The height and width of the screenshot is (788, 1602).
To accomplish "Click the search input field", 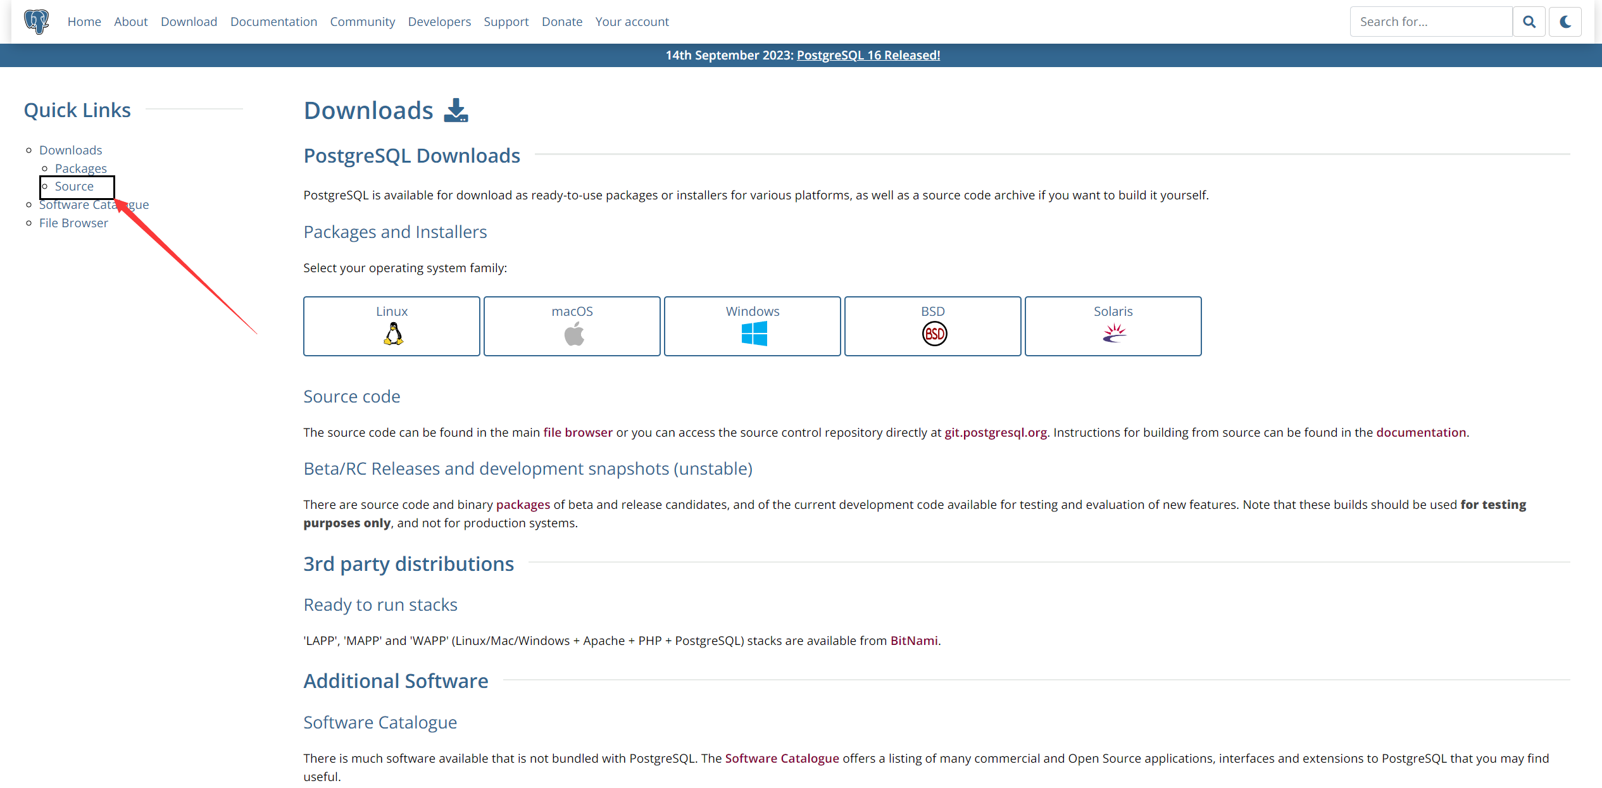I will tap(1430, 22).
